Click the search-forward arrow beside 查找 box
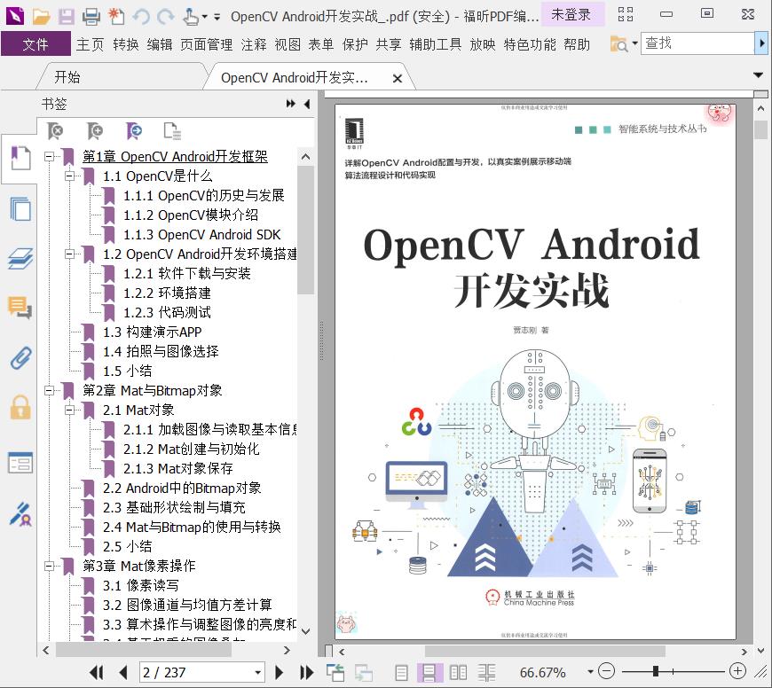The width and height of the screenshot is (772, 688). pyautogui.click(x=761, y=43)
